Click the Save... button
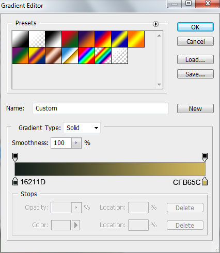Screen dimensions: 220x253 [x=195, y=74]
